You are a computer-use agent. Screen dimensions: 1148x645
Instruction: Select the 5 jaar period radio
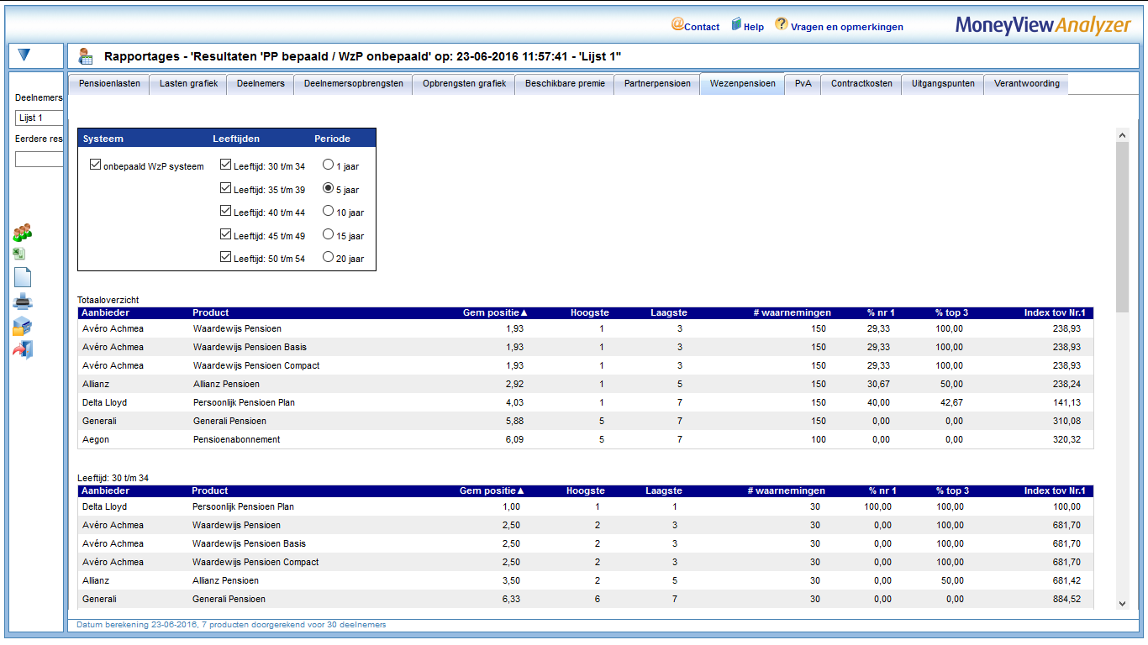[x=328, y=188]
